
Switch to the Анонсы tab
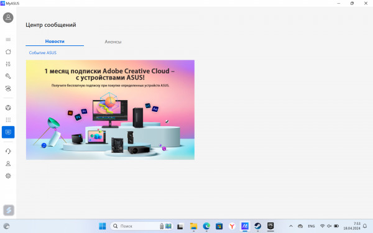(113, 42)
